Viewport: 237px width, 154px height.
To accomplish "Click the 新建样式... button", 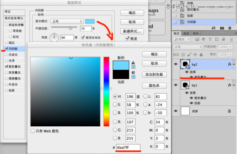I will 132,31.
